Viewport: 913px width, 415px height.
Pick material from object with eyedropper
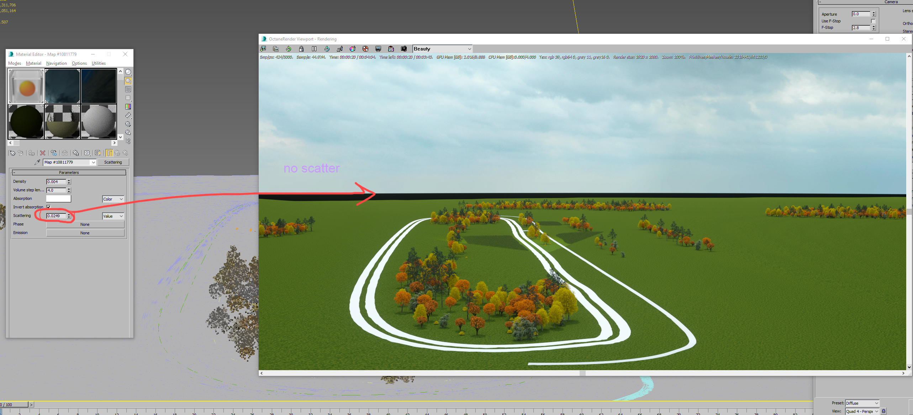(37, 162)
